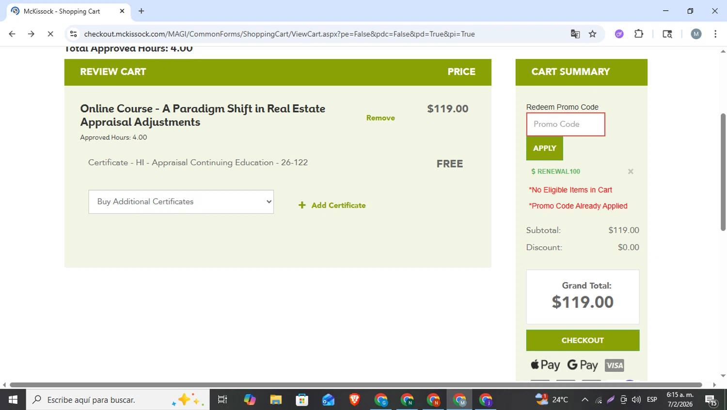Bookmark this page with the star
Screen dimensions: 727x410
[592, 34]
